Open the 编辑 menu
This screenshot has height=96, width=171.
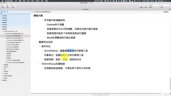(x=20, y=1)
